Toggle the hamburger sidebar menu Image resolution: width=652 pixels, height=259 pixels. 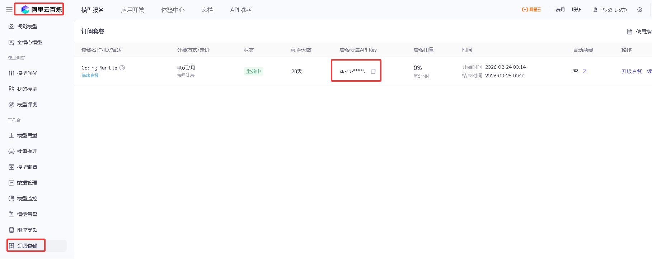[9, 10]
